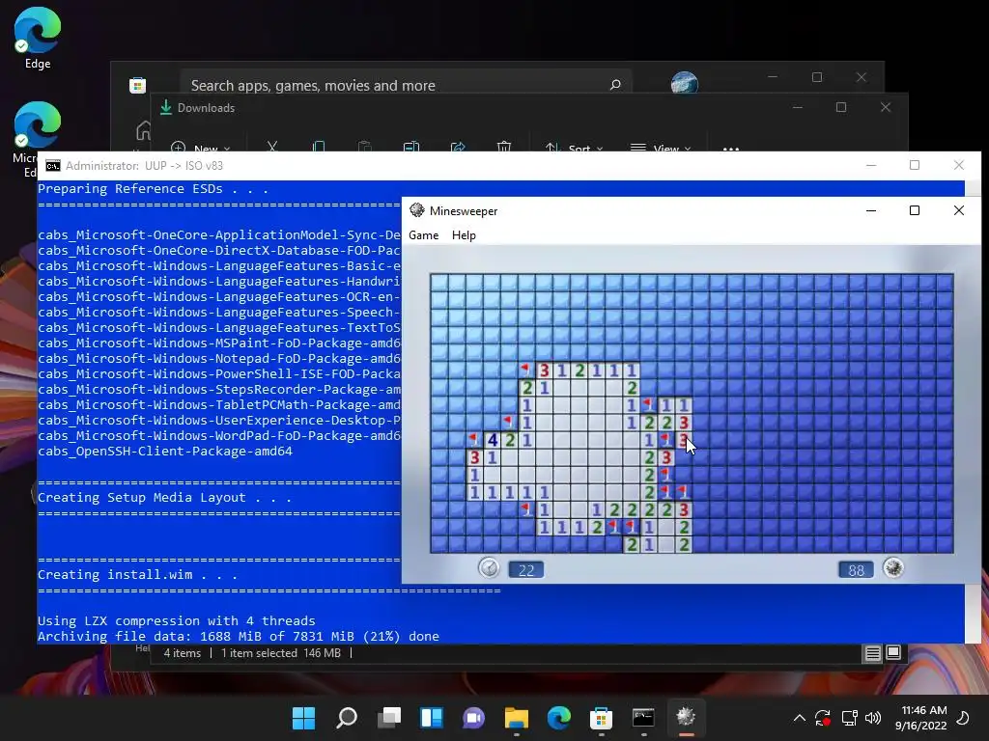This screenshot has height=741, width=989.
Task: Switch to large thumbnails view in File Explorer
Action: click(x=893, y=653)
